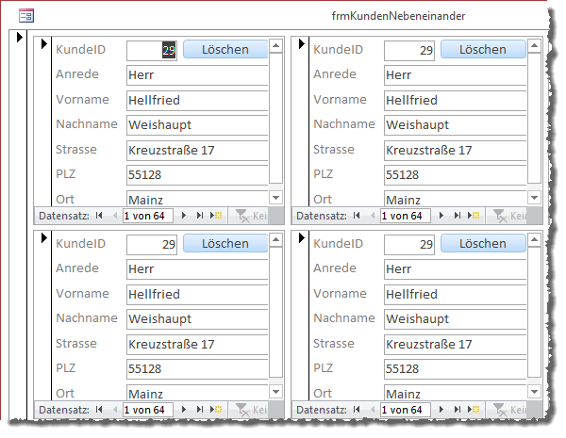The height and width of the screenshot is (438, 566).
Task: Go to first record in top-right subform
Action: (x=357, y=216)
